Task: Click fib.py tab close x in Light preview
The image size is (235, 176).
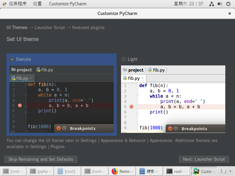Action: coord(143,78)
